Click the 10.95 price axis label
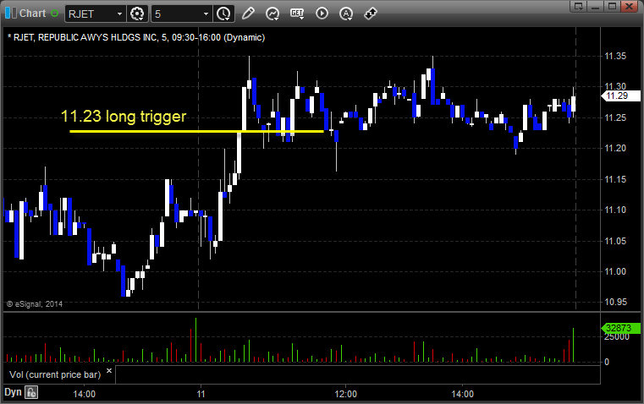Viewport: 644px width, 404px height. 615,303
